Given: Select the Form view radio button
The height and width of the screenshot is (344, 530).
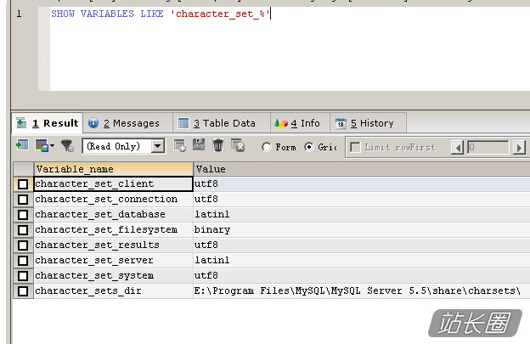Looking at the screenshot, I should (x=267, y=147).
